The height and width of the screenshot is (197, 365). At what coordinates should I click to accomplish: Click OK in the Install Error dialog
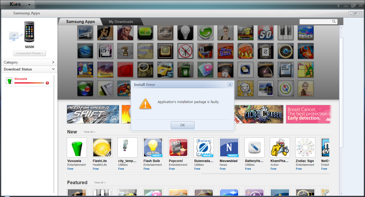point(183,125)
